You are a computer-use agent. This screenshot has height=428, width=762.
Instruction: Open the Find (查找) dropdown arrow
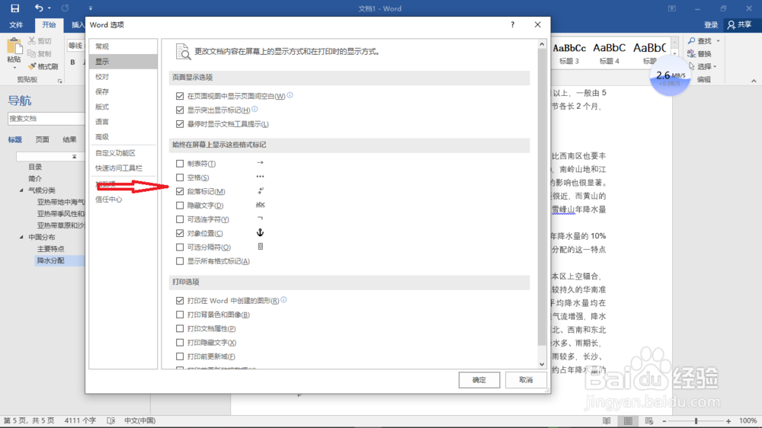[x=719, y=41]
